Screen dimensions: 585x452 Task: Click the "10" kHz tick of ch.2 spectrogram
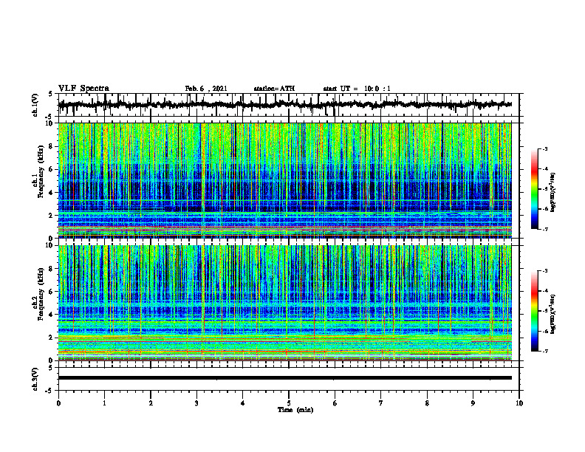tap(51, 246)
